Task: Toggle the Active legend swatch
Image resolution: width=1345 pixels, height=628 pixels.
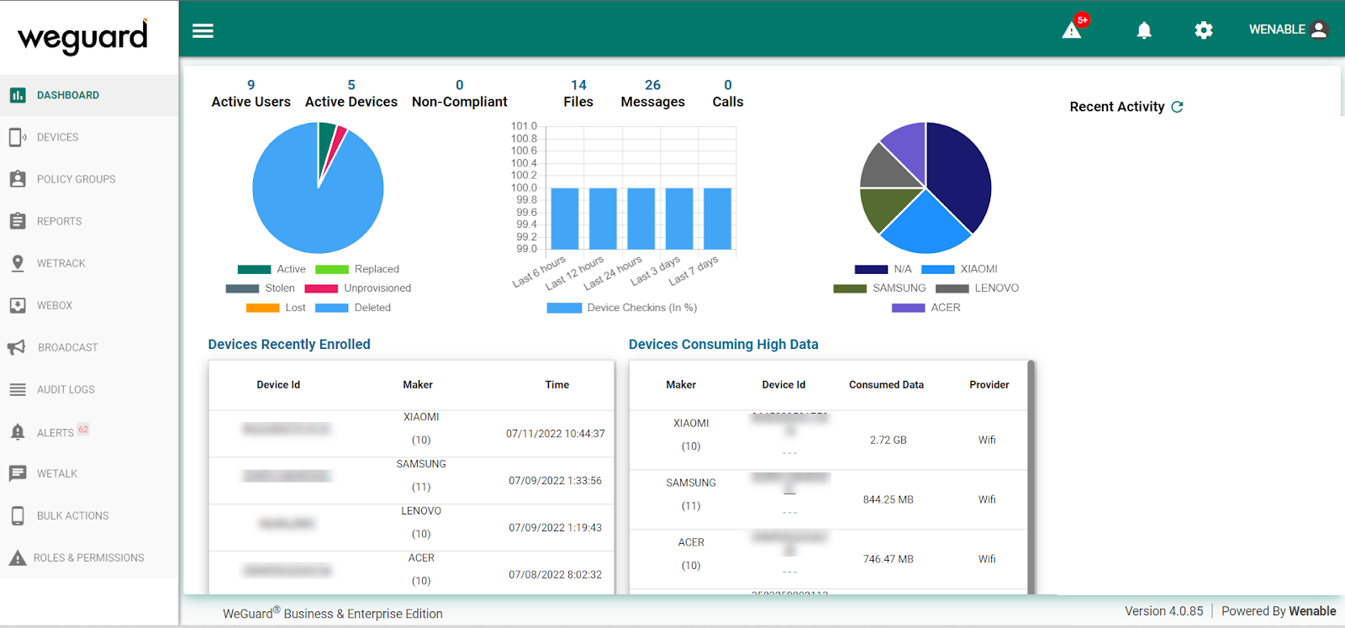Action: 254,269
